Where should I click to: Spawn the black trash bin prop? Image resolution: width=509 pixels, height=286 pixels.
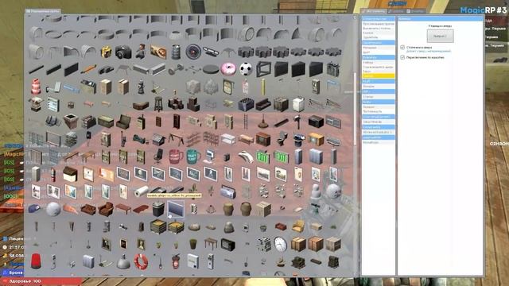tap(158, 209)
